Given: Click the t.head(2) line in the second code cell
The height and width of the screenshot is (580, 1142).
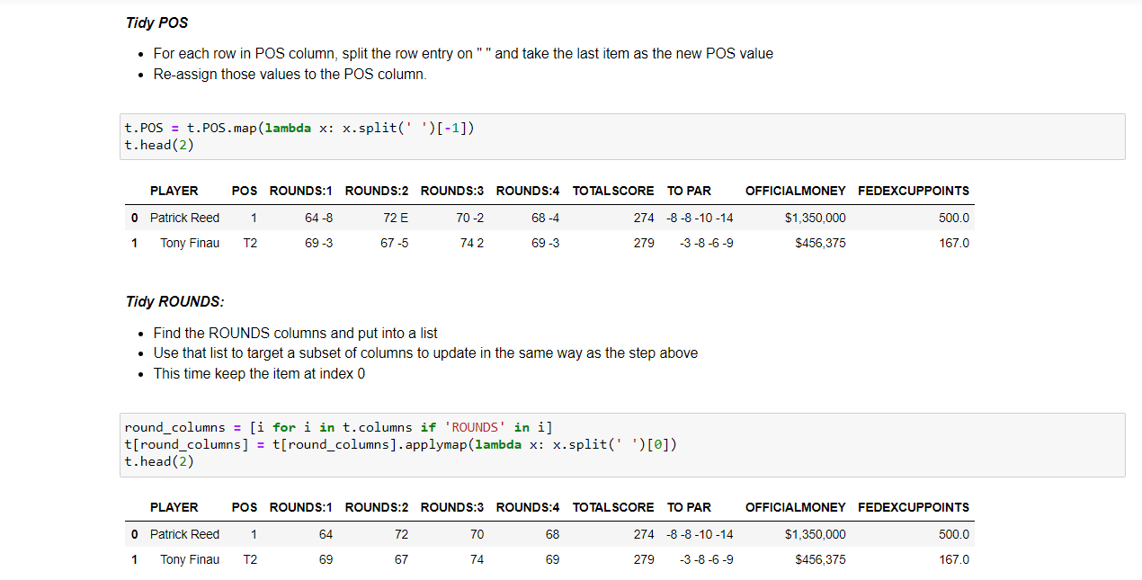Looking at the screenshot, I should point(159,461).
